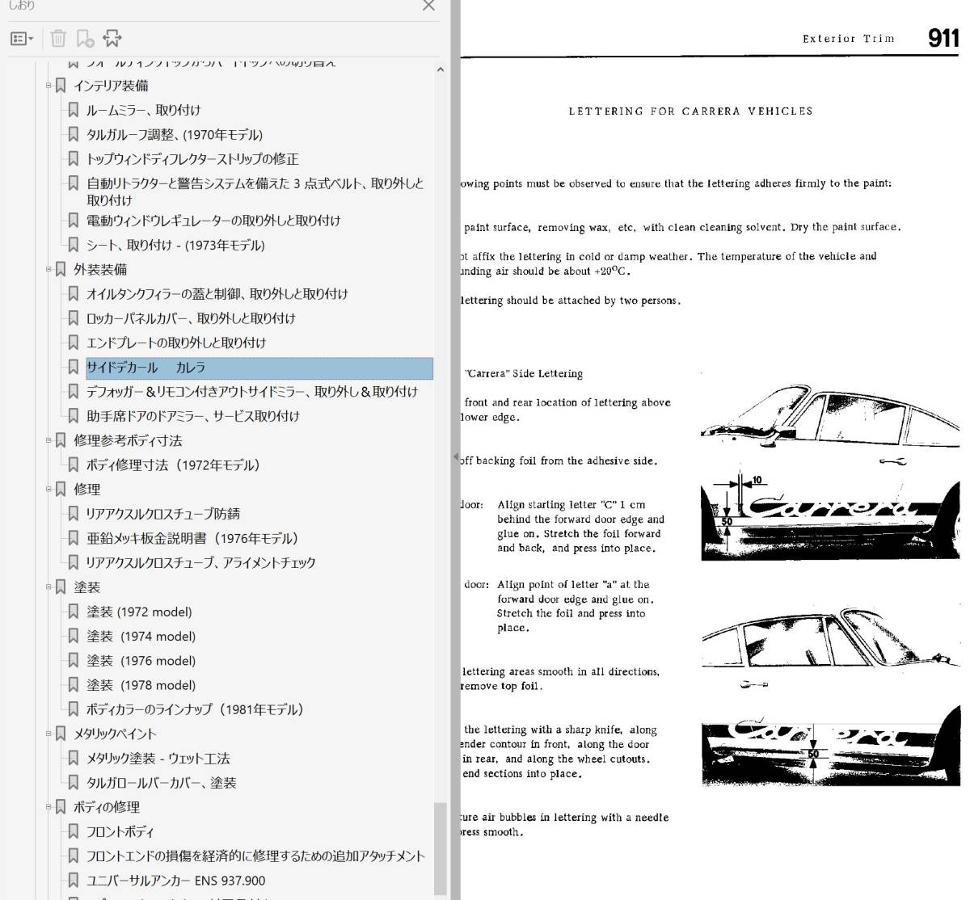Click the scroll-up arrow in bookmarks panel

(x=440, y=70)
